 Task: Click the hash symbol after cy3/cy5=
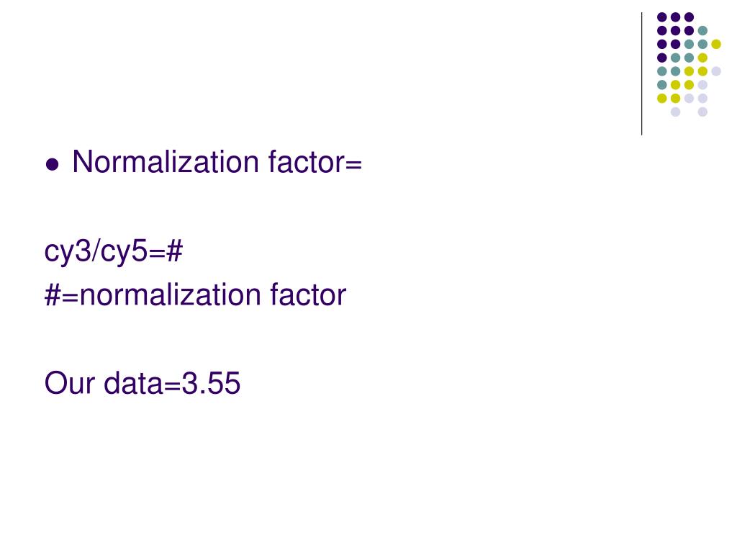click(174, 251)
